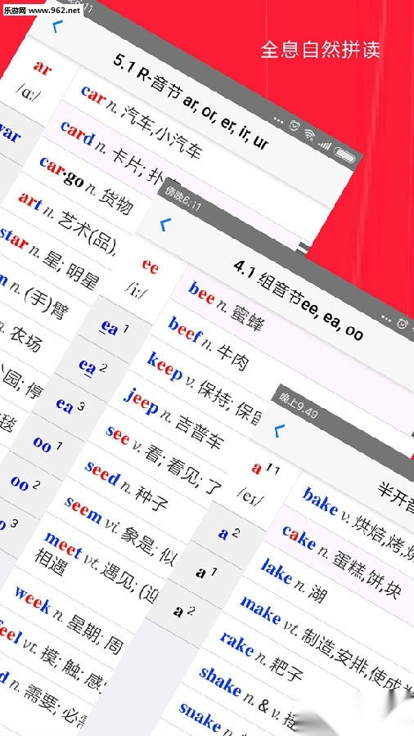Open the word entry 'beef n. 牛肉'
This screenshot has width=414, height=736.
(x=208, y=344)
